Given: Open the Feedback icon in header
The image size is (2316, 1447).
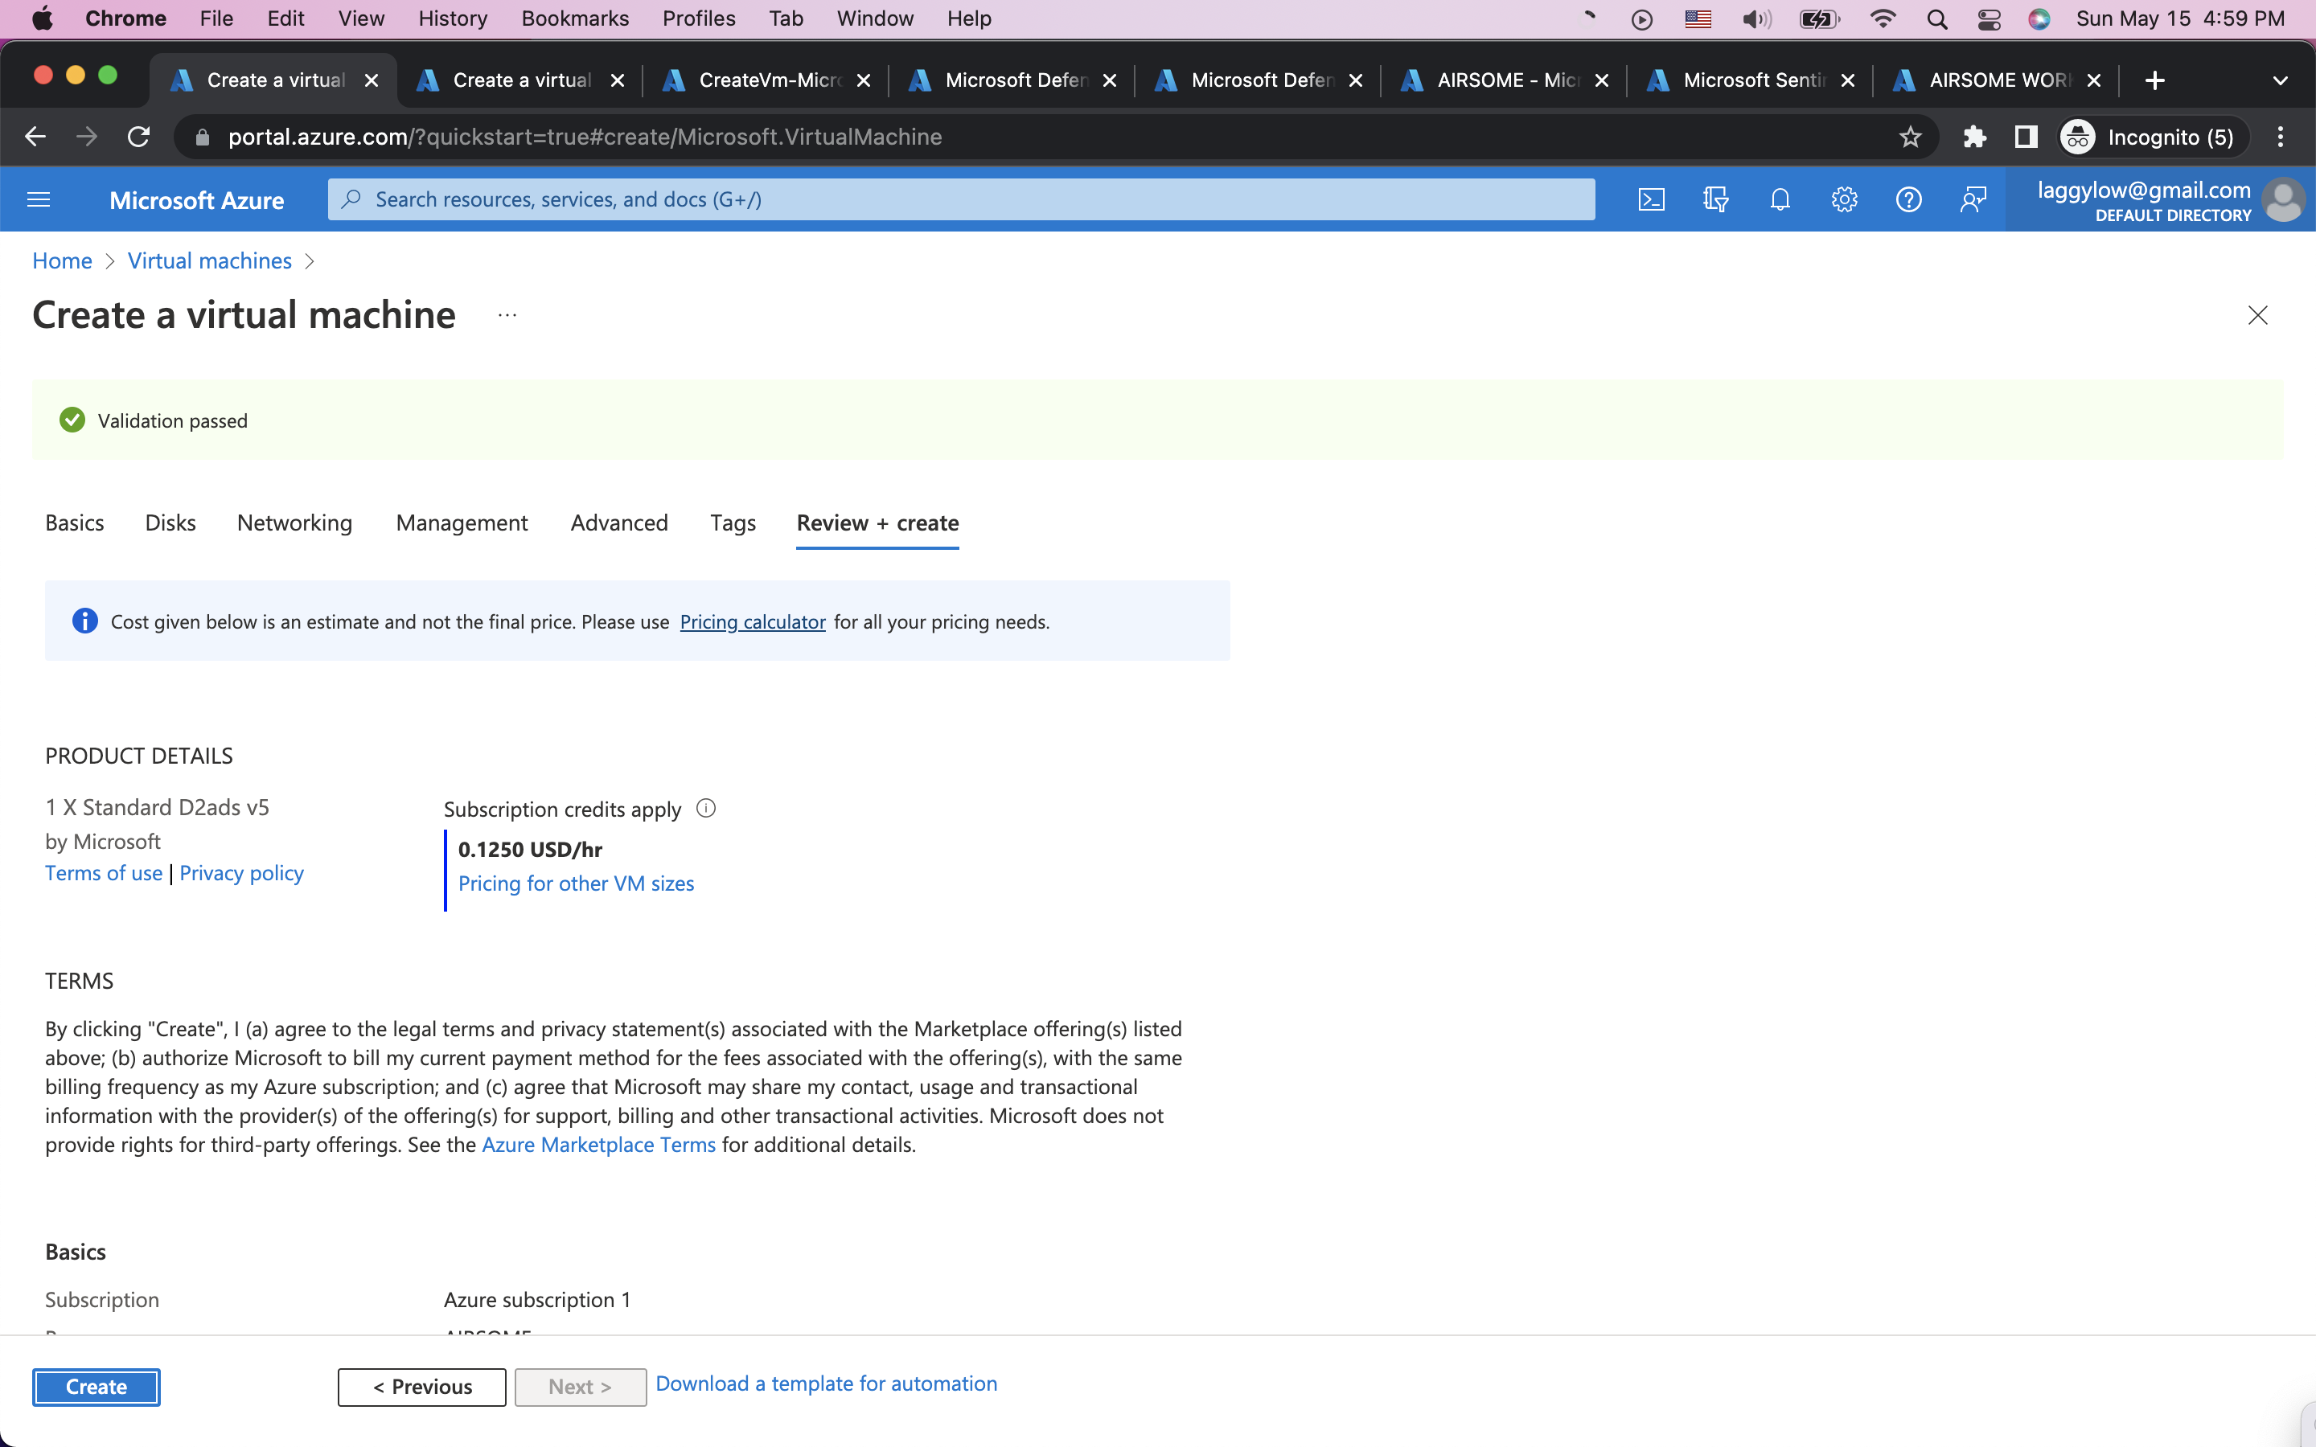Looking at the screenshot, I should pos(1973,199).
